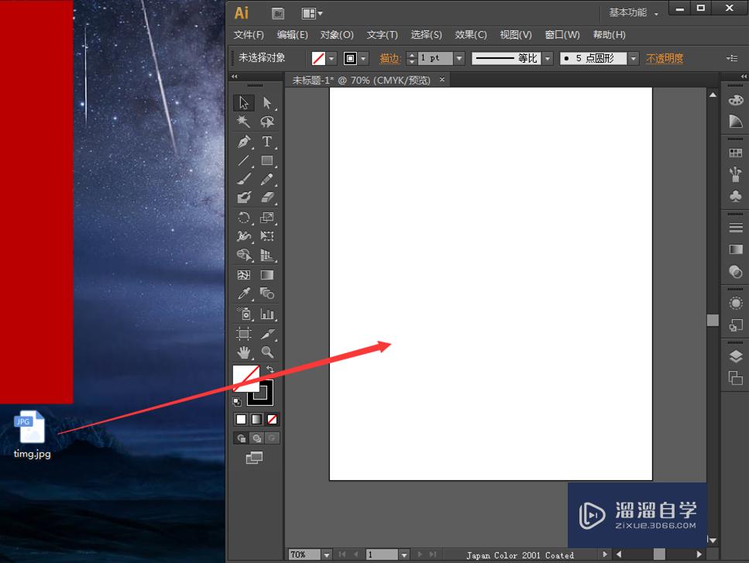This screenshot has width=749, height=563.
Task: Set paint mode to Gradient
Action: [256, 419]
